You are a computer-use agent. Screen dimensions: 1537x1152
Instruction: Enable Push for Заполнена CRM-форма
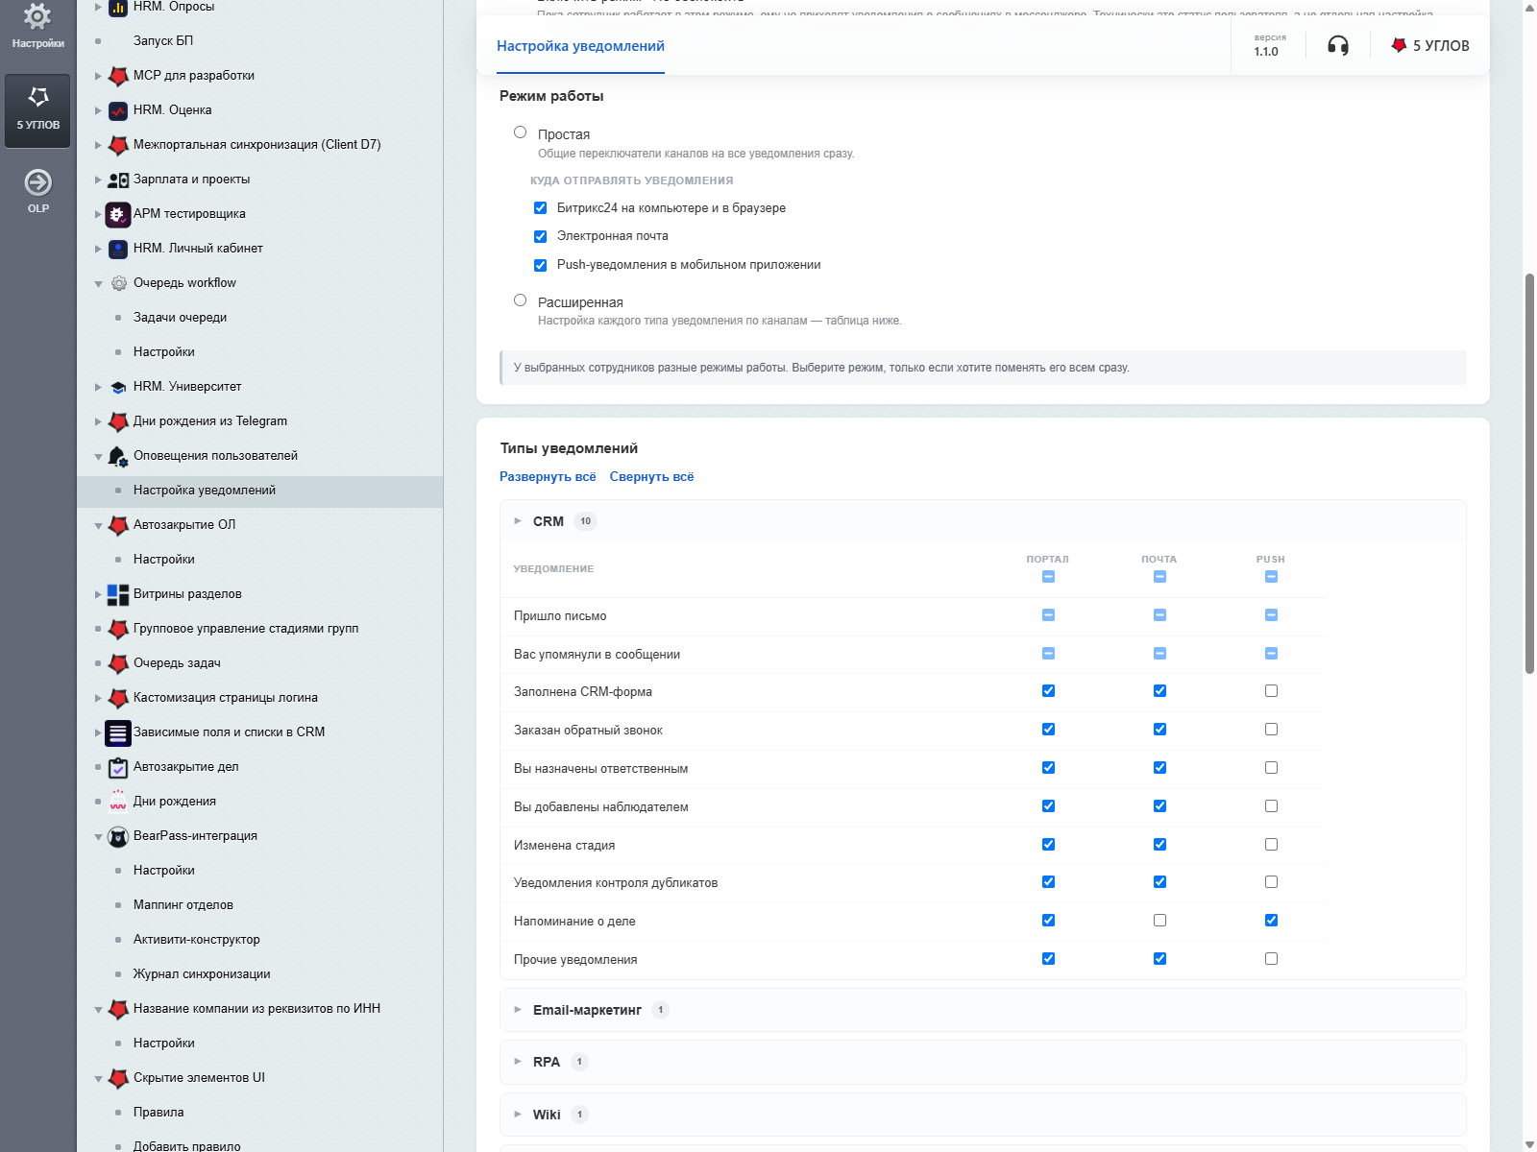1271,691
